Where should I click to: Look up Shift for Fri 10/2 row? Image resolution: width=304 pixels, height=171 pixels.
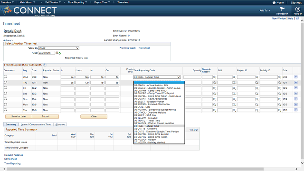[234, 88]
